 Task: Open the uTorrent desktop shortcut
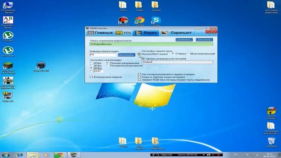8,36
